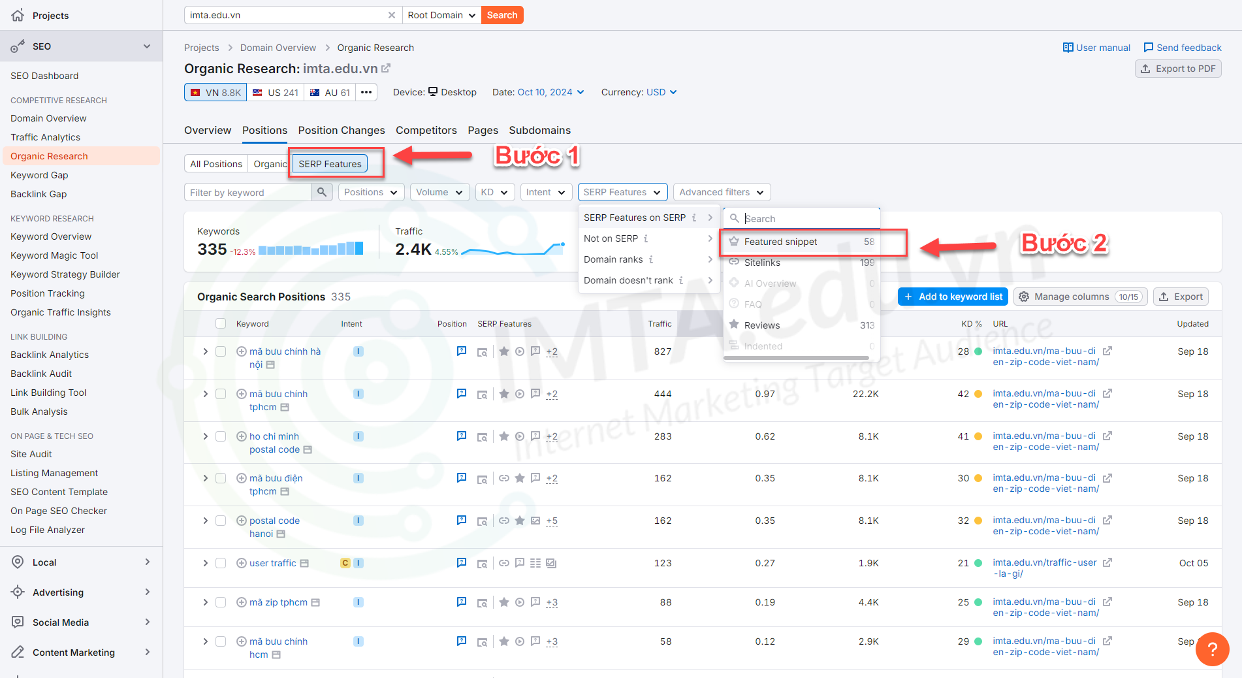Viewport: 1242px width, 678px height.
Task: Click the Export button above the table
Action: coord(1181,297)
